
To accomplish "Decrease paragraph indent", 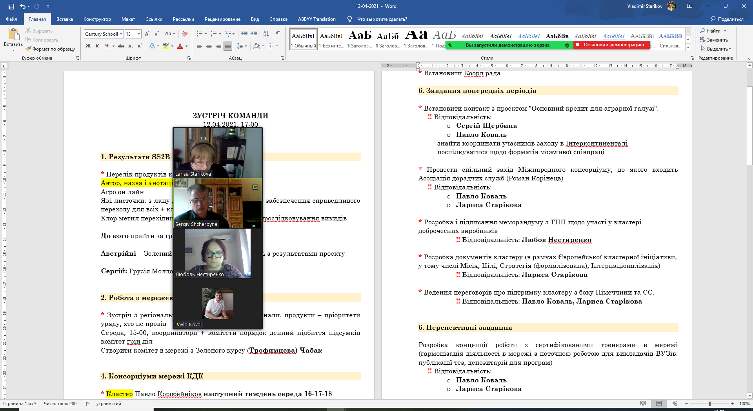I will [244, 34].
